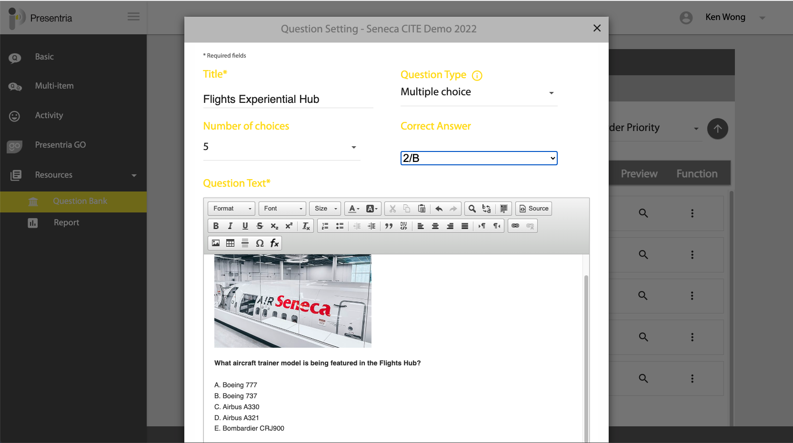Screen dimensions: 793x443
Task: Increase indent in the editor
Action: point(371,226)
